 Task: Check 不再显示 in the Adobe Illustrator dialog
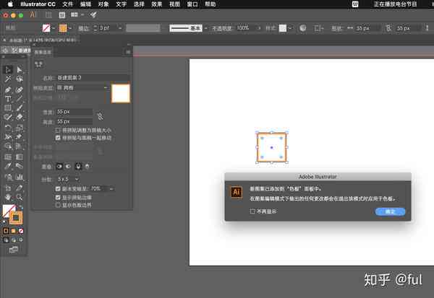click(x=252, y=211)
